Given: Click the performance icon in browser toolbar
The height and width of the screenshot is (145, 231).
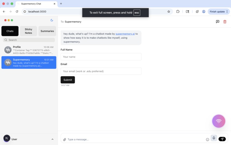Looking at the screenshot, I should [x=197, y=11].
